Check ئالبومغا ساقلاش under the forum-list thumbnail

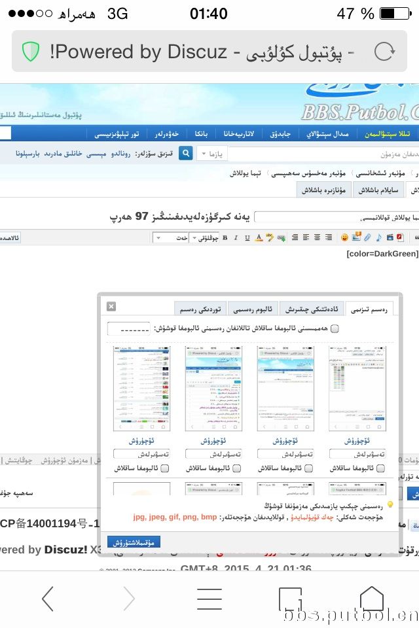[165, 468]
